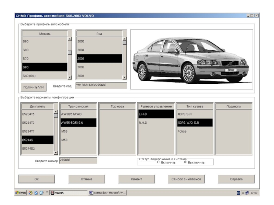Screen dimensions: 274x205
Task: Click the up arrow of the Год list
Action: 124,39
